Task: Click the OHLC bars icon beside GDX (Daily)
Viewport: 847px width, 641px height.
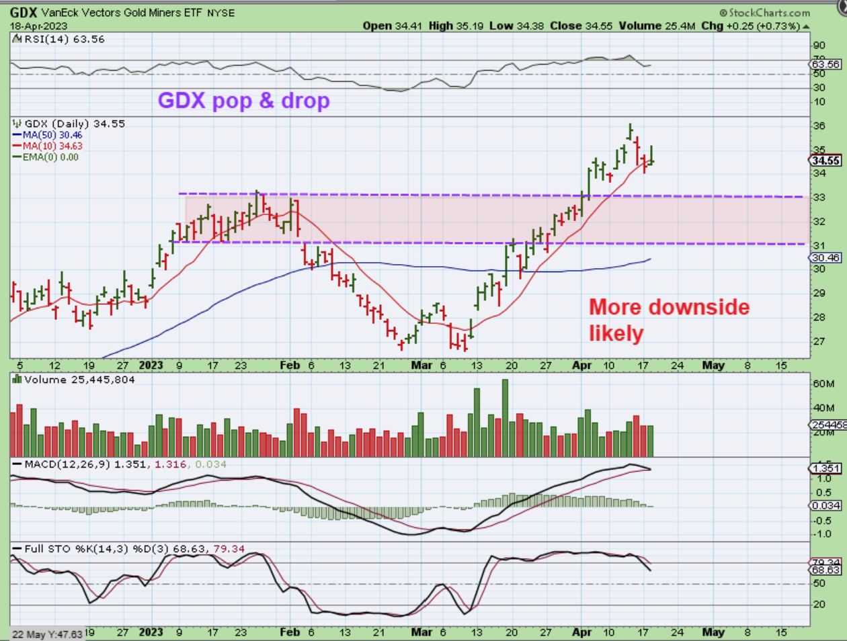Action: [17, 124]
